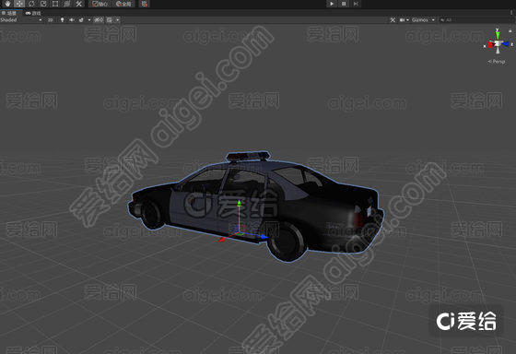
Task: Select the Scale tool
Action: coord(43,4)
